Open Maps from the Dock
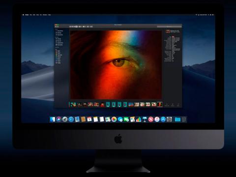 pos(108,119)
